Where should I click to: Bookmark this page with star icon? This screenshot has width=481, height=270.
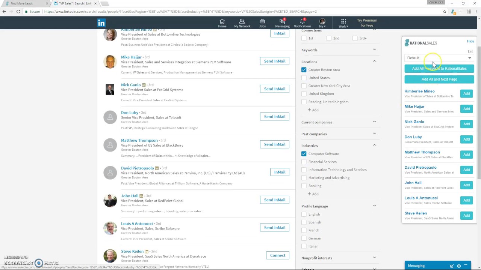pyautogui.click(x=445, y=12)
